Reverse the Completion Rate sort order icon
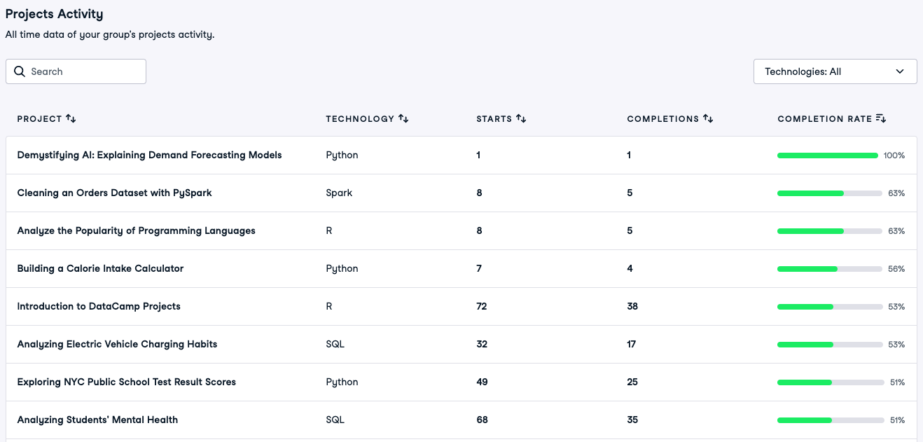This screenshot has width=923, height=442. point(881,119)
